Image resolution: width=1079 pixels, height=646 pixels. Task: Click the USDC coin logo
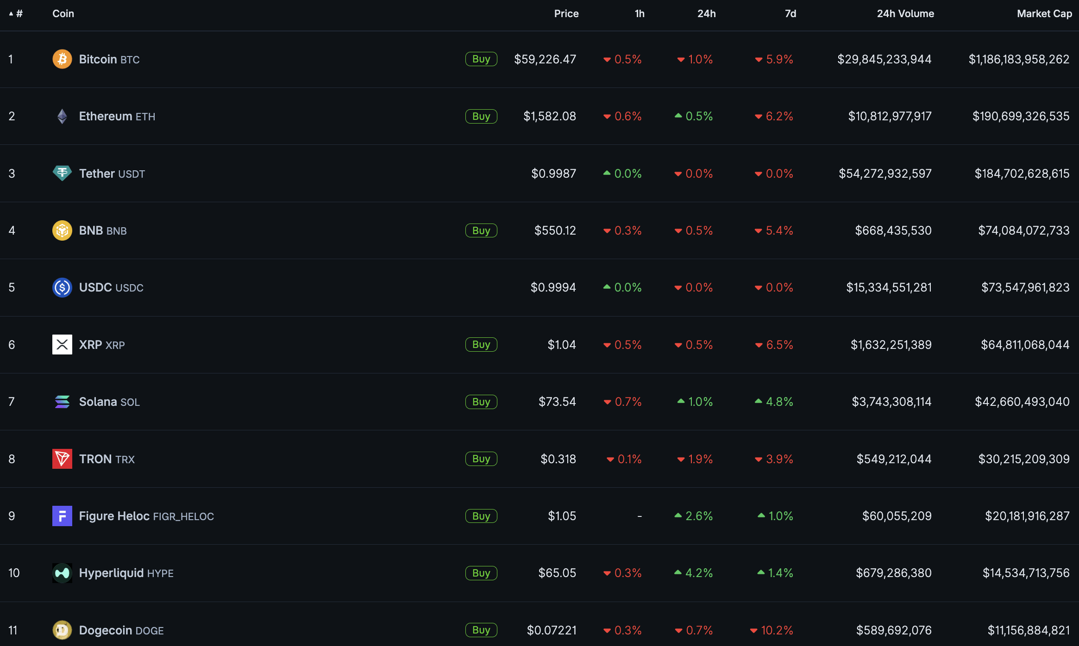(x=62, y=287)
